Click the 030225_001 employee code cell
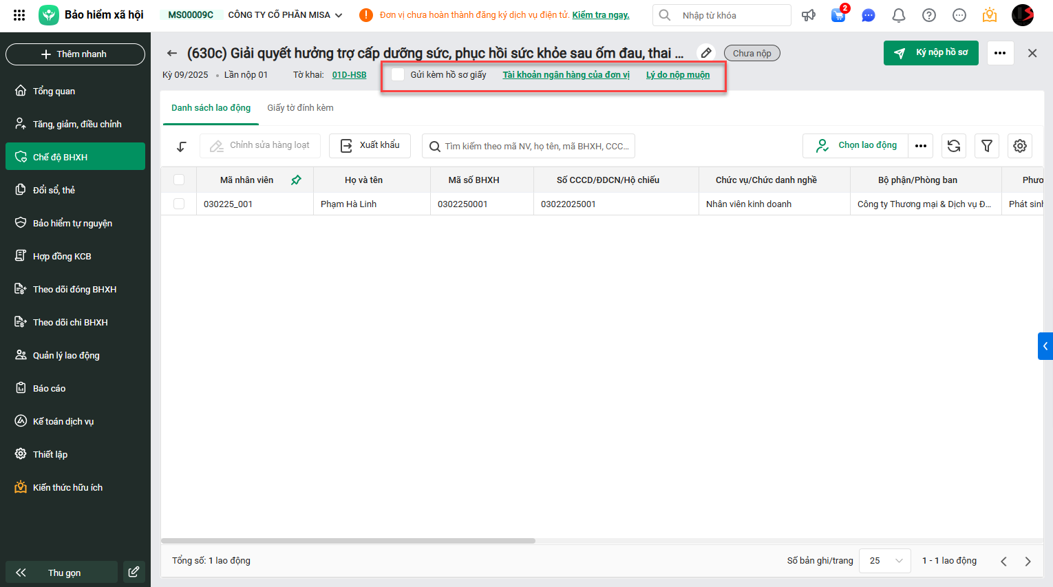 [255, 204]
